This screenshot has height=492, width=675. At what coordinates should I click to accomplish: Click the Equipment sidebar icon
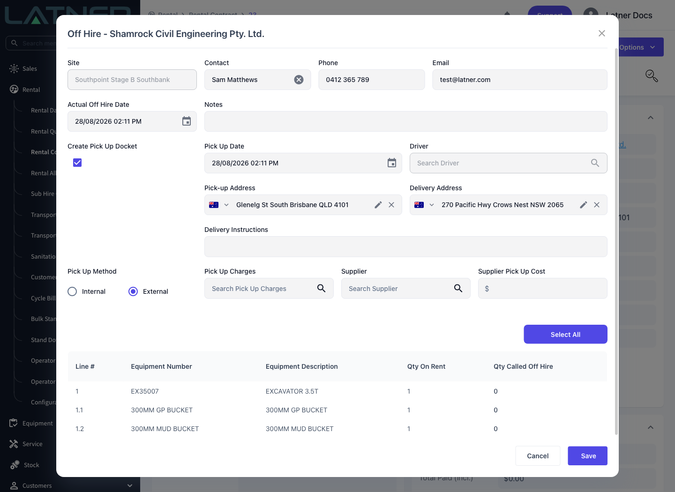pos(14,423)
